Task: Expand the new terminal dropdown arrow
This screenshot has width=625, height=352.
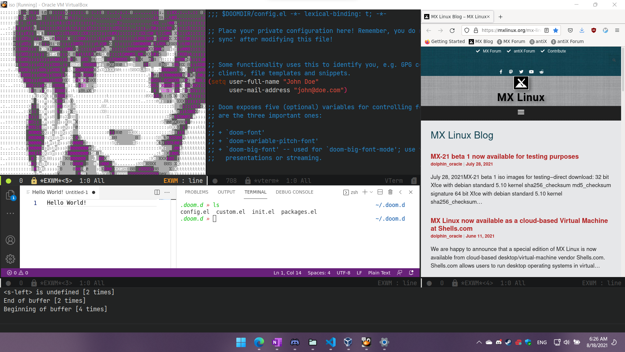Action: [371, 192]
